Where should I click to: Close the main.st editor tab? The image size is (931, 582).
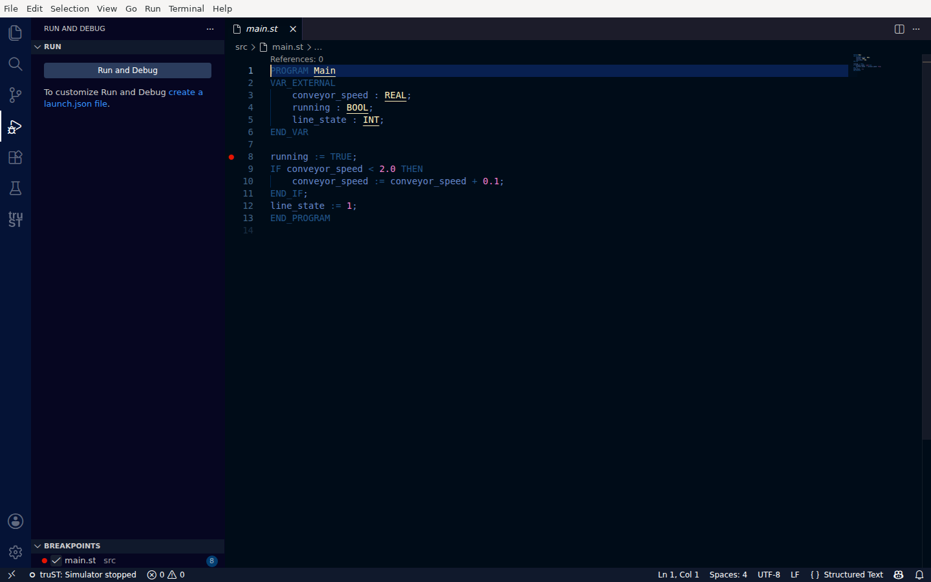(x=293, y=28)
